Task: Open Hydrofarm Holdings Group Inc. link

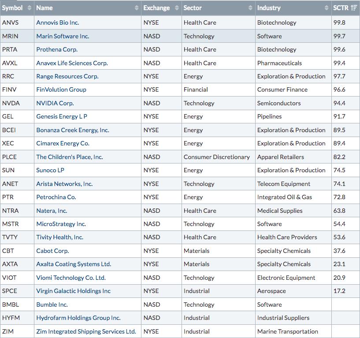Action: click(x=78, y=318)
